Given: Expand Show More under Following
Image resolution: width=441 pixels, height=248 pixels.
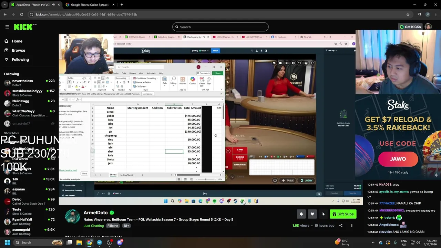Looking at the screenshot, I should pyautogui.click(x=11, y=133).
